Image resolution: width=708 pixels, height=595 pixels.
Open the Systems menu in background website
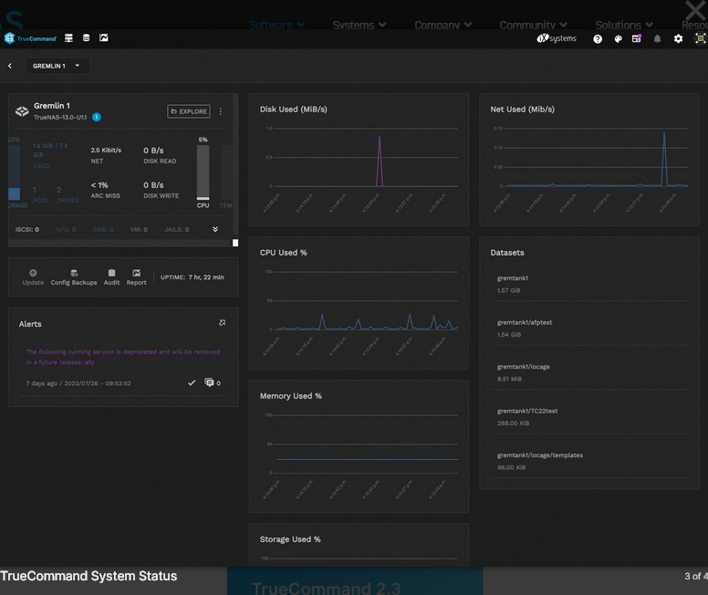click(359, 25)
